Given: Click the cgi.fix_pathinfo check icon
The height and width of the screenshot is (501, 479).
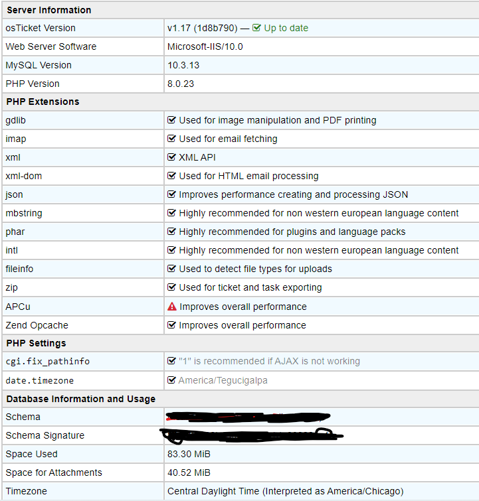Looking at the screenshot, I should click(172, 362).
